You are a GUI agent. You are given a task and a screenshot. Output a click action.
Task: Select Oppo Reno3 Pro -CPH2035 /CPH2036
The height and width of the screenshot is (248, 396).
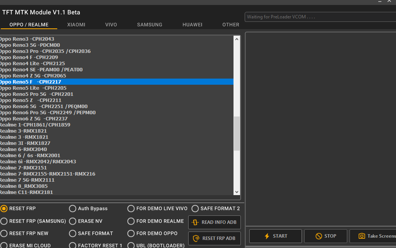(117, 51)
